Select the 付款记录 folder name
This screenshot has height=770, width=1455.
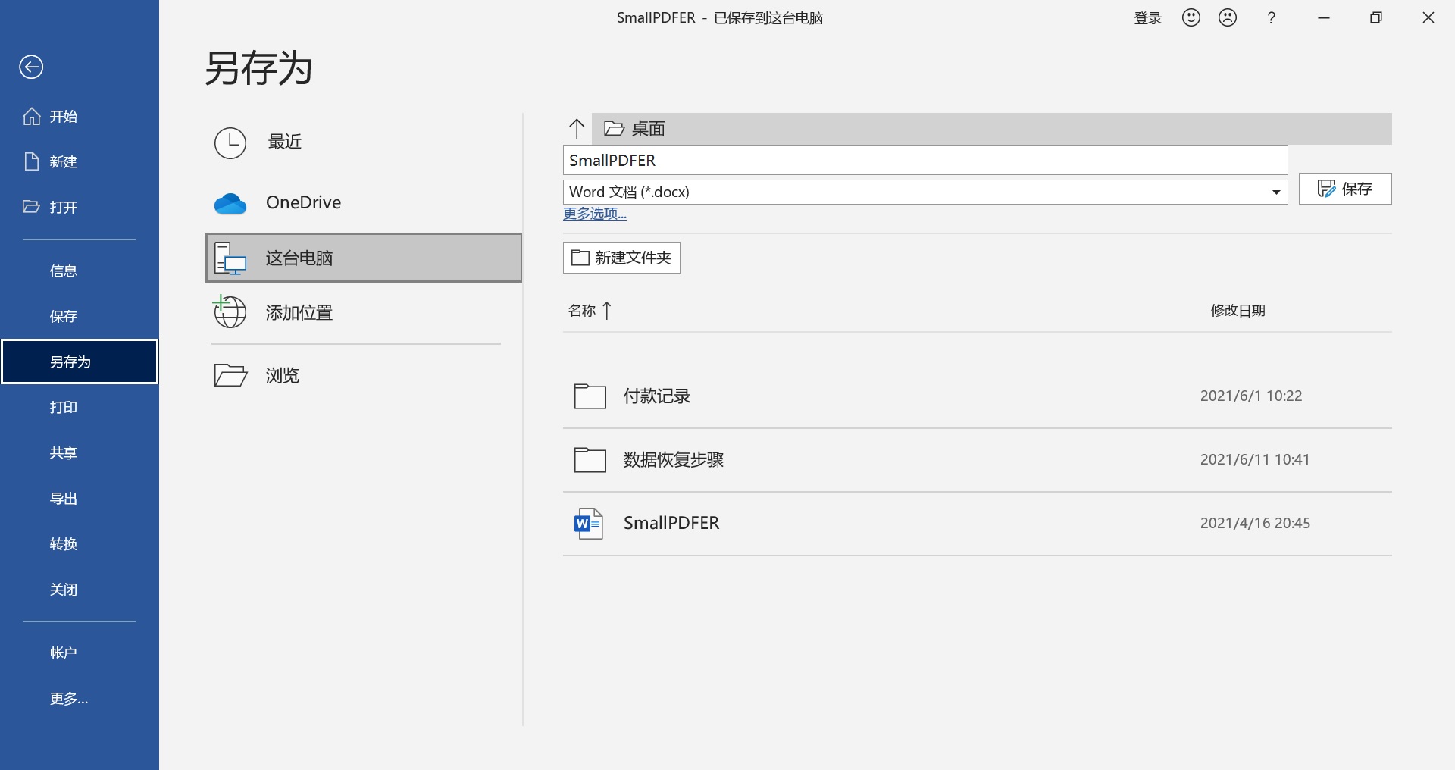click(657, 396)
